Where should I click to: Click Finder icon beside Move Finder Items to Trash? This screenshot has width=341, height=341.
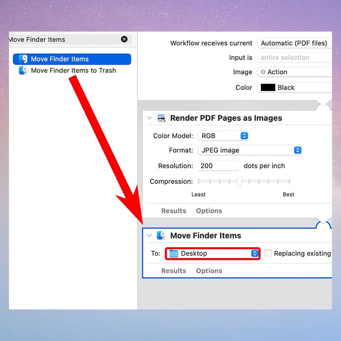click(x=23, y=70)
